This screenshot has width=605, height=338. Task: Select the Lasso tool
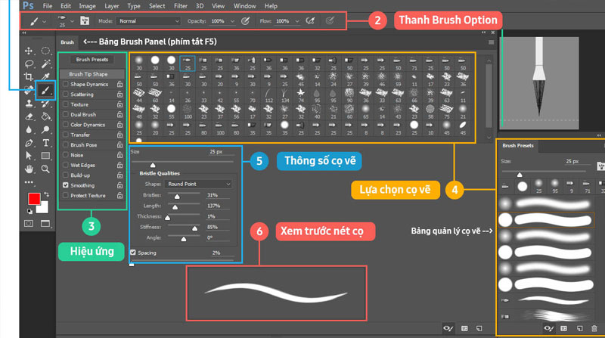(x=29, y=64)
